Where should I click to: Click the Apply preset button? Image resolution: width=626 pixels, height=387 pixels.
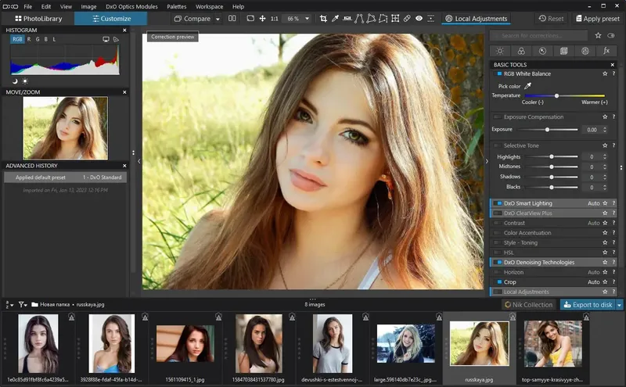599,18
